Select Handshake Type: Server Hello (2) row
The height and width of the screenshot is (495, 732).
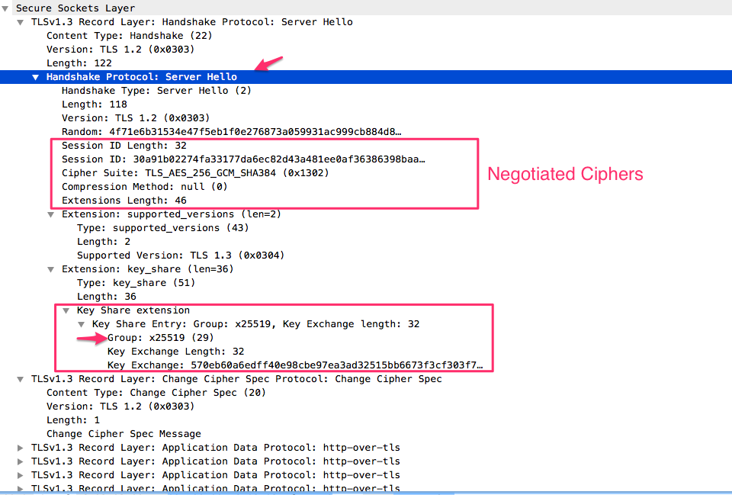[156, 91]
